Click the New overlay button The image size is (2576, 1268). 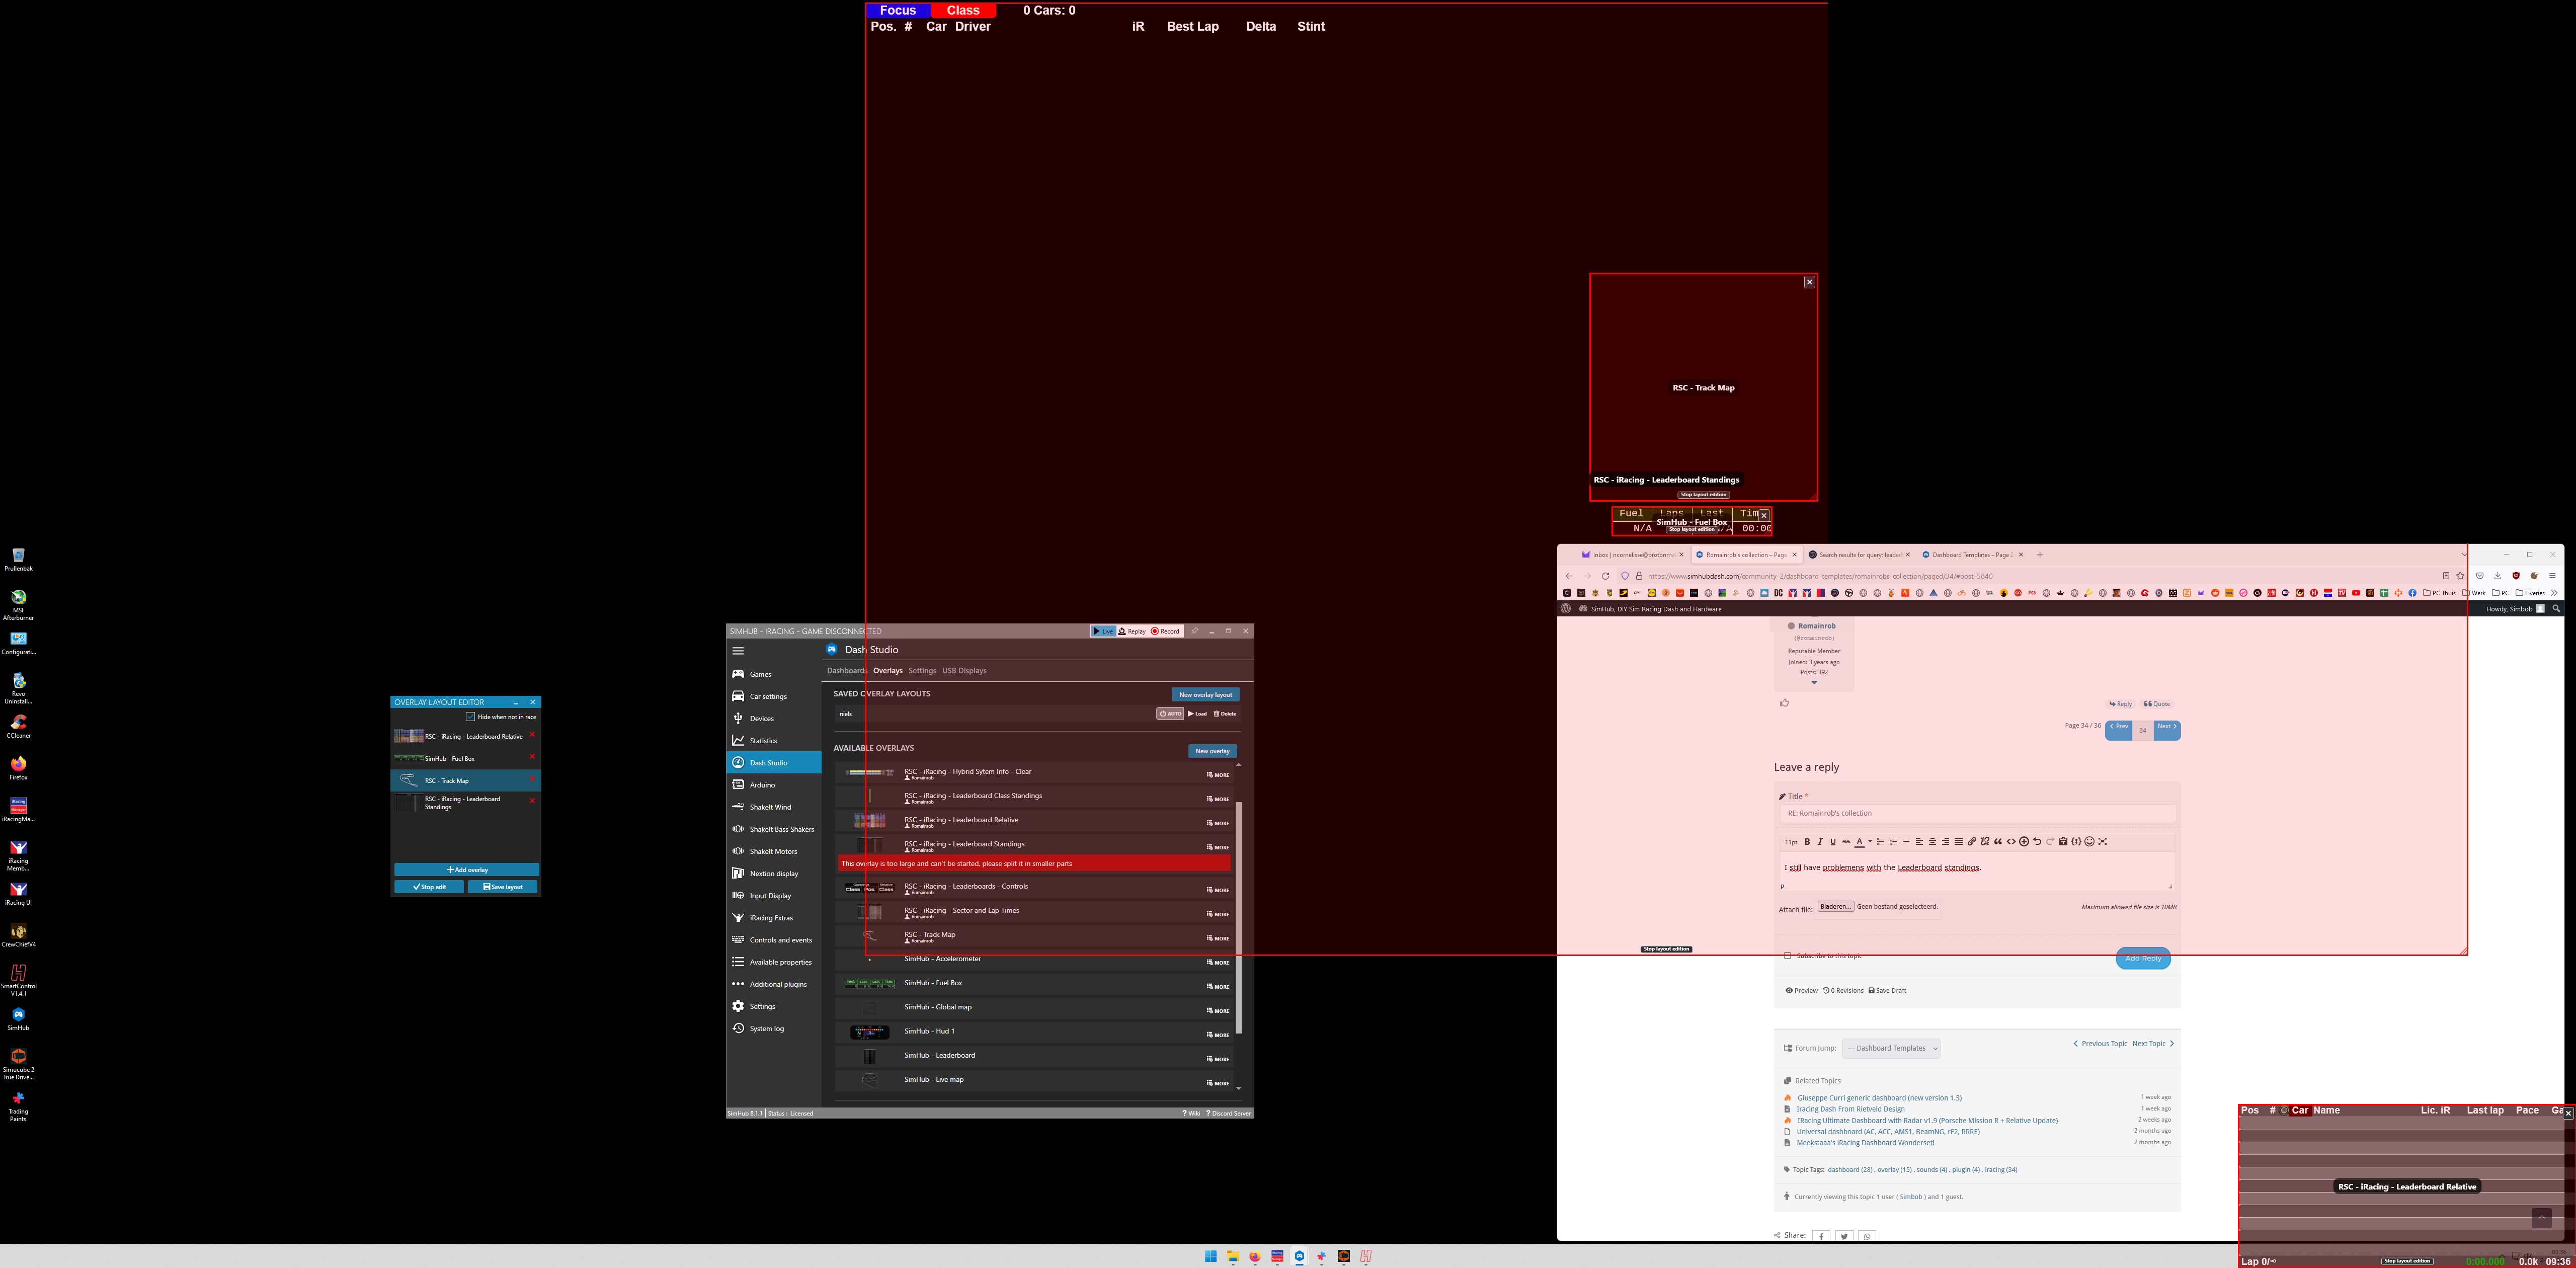coord(1213,751)
